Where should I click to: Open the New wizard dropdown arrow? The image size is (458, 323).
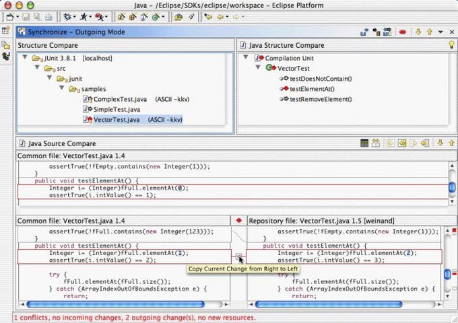[18, 17]
